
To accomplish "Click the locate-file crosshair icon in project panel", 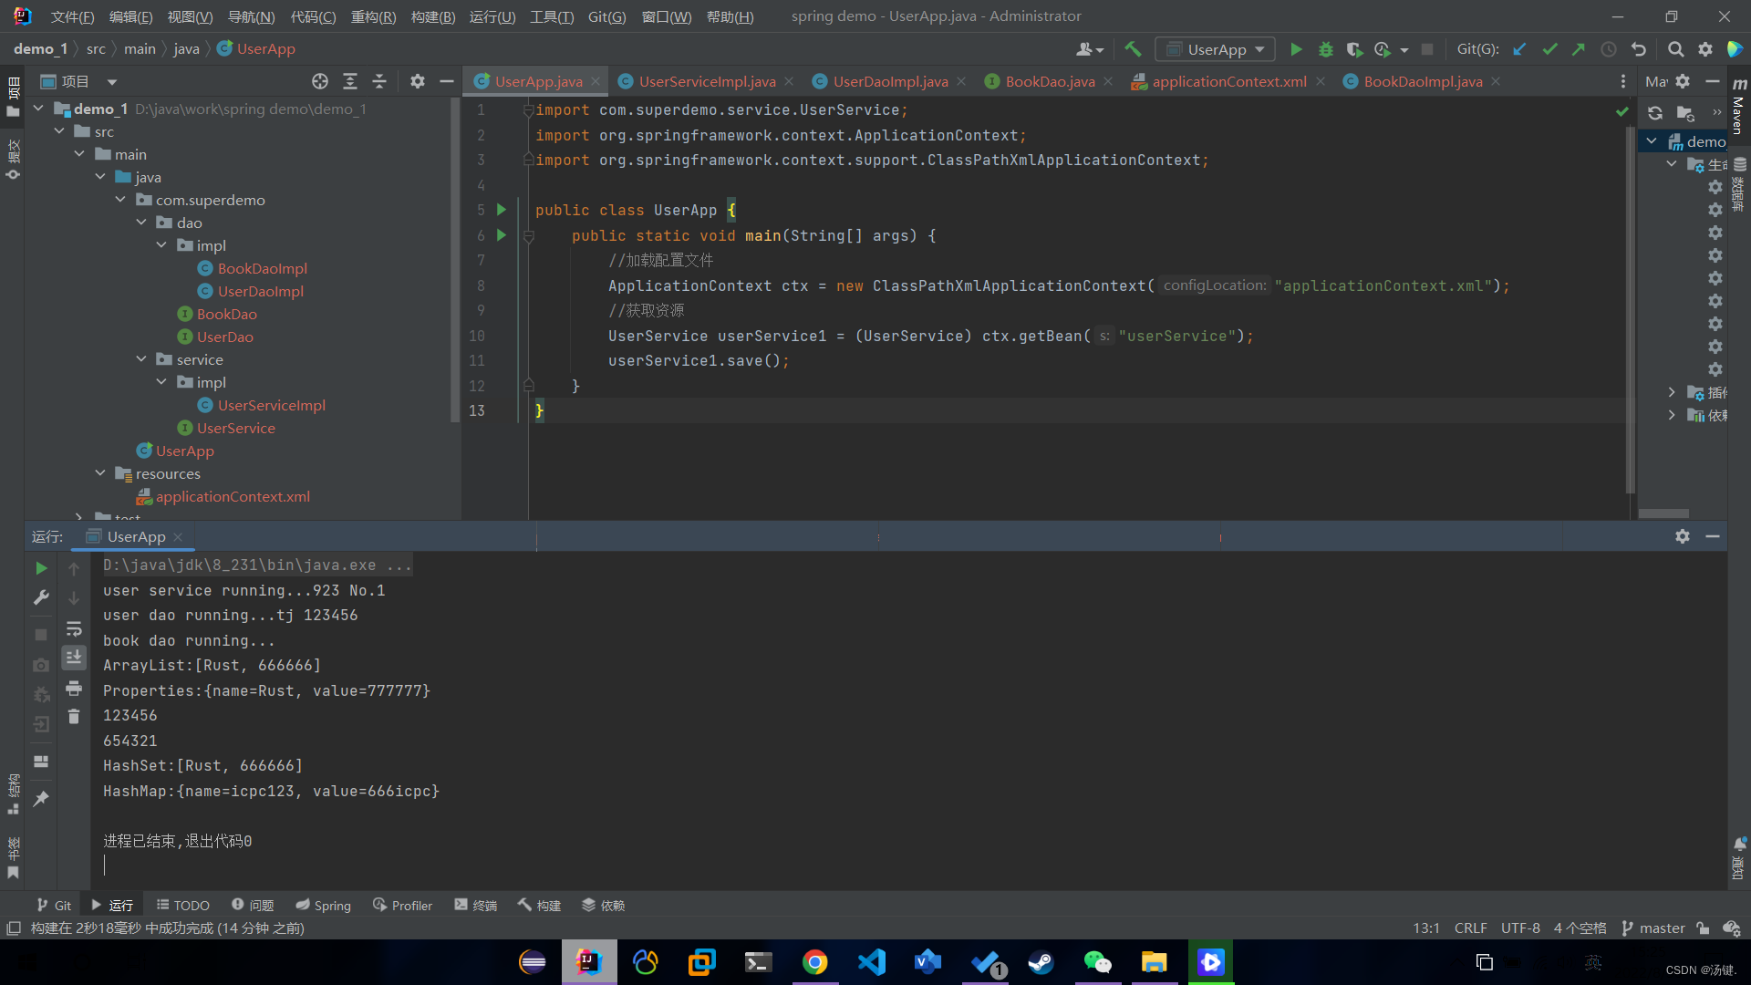I will (320, 81).
